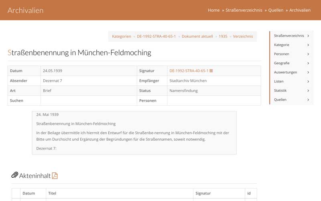The height and width of the screenshot is (201, 321).
Task: Open the Verzeichnis breadcrumb link
Action: coord(243,36)
